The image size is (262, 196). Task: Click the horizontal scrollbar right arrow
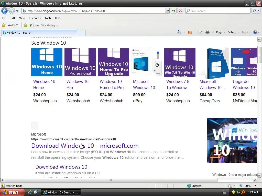(255, 180)
